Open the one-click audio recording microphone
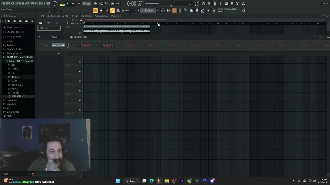330x185 pixels. (x=215, y=4)
